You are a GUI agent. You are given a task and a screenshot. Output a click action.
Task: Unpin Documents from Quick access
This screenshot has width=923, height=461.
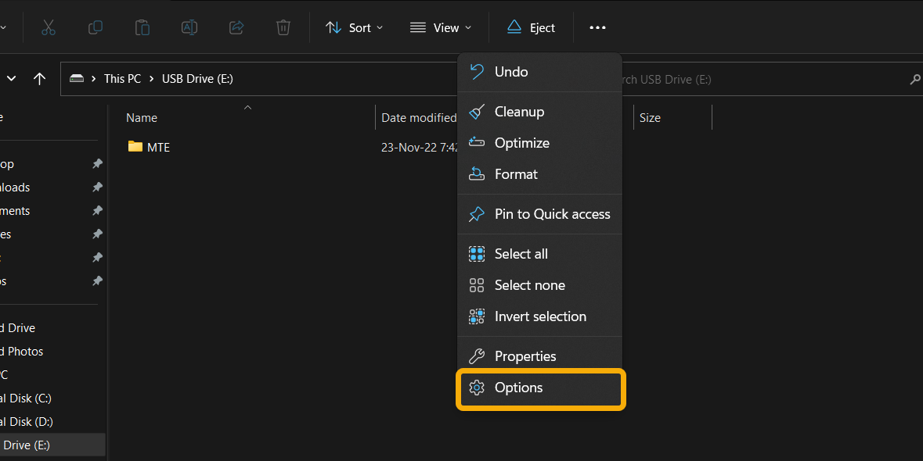click(x=97, y=210)
